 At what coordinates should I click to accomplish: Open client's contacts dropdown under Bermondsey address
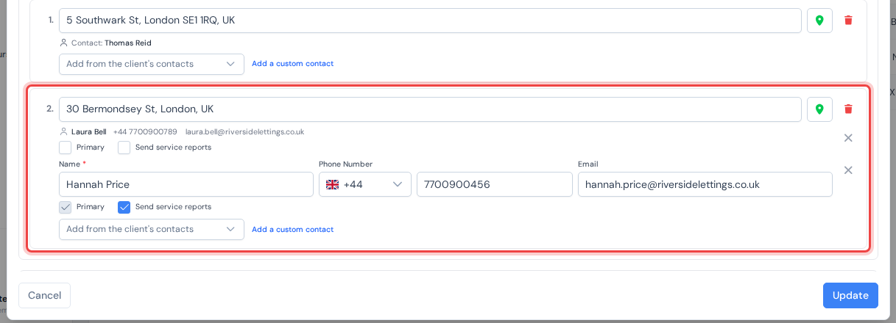152,229
